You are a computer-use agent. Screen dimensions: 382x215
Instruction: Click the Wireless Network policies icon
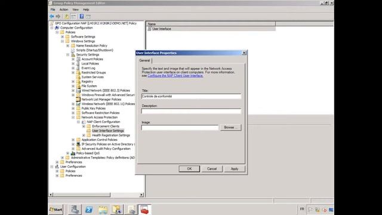[x=78, y=104]
